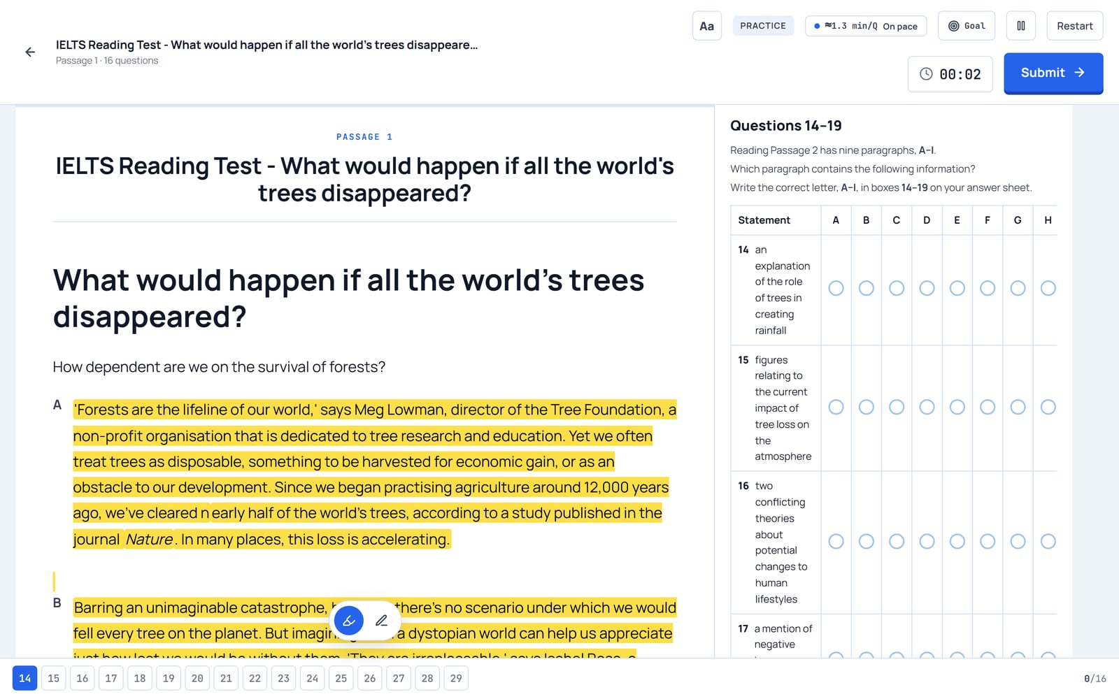Submit the test answers
This screenshot has height=699, width=1119.
click(x=1053, y=73)
